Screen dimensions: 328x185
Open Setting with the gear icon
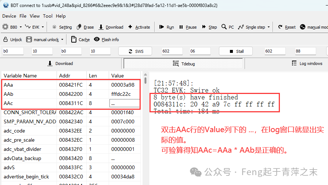(54, 27)
